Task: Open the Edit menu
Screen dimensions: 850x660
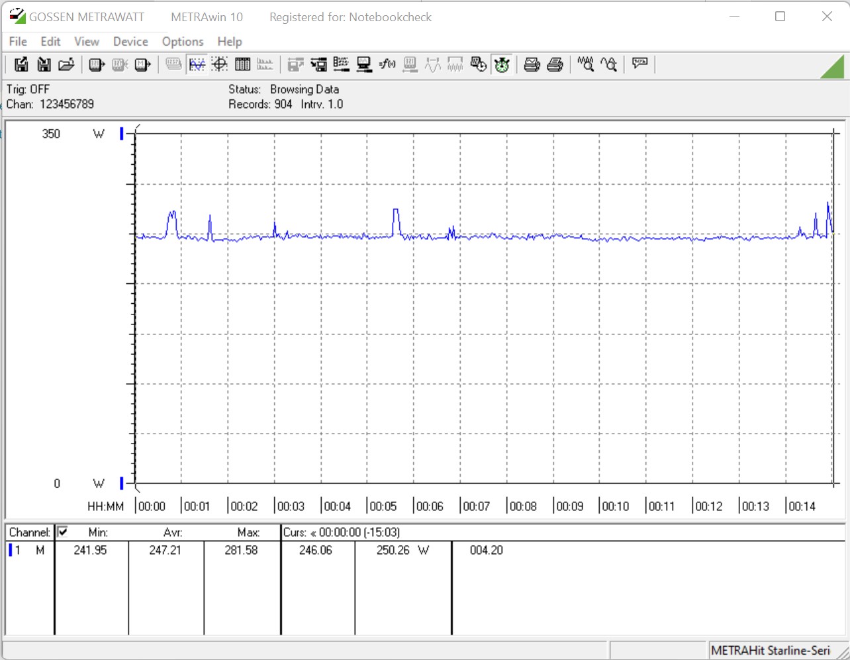Action: coord(50,42)
